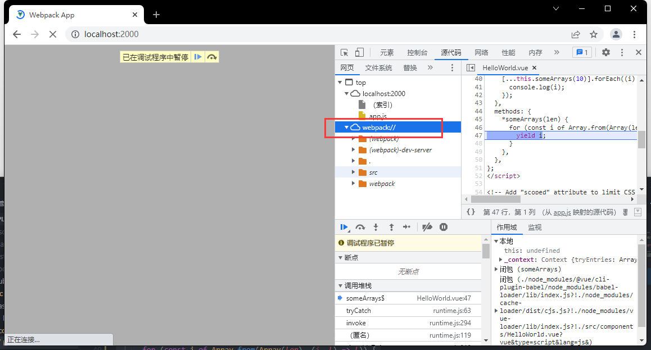Click the step into function icon
Image resolution: width=651 pixels, height=350 pixels.
[x=376, y=227]
